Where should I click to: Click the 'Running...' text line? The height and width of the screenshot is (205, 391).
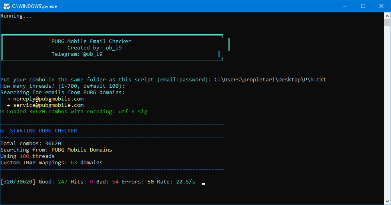coord(16,16)
